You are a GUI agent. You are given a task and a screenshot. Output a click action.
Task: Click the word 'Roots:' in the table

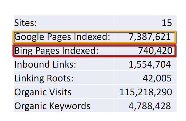click(60, 78)
